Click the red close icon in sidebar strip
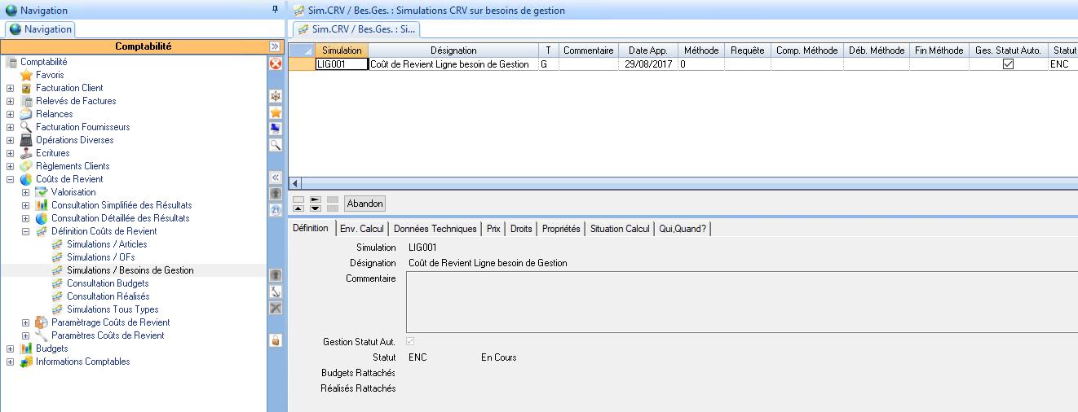Viewport: 1078px width, 412px height. [x=276, y=64]
